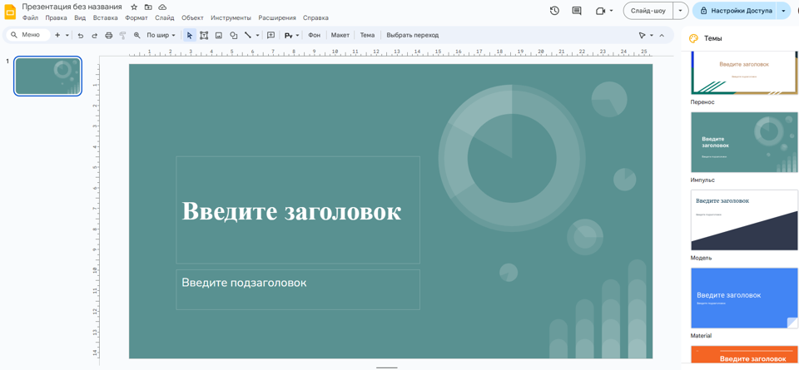This screenshot has height=370, width=799.
Task: Add a comment with the toolbar icon
Action: pyautogui.click(x=271, y=36)
